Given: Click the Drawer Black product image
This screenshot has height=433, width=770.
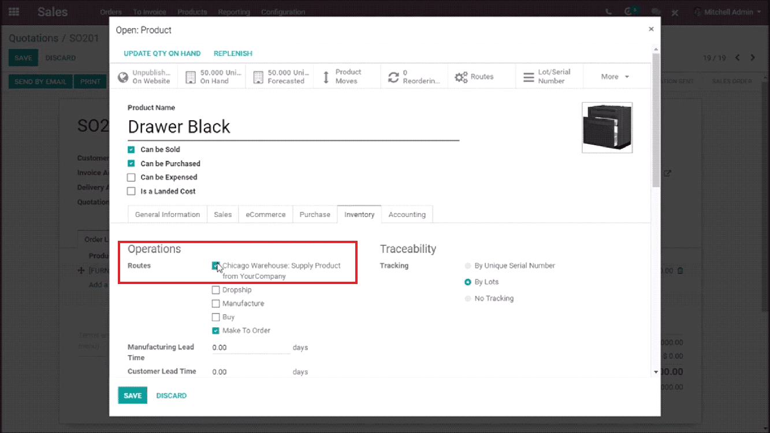Looking at the screenshot, I should [x=607, y=128].
